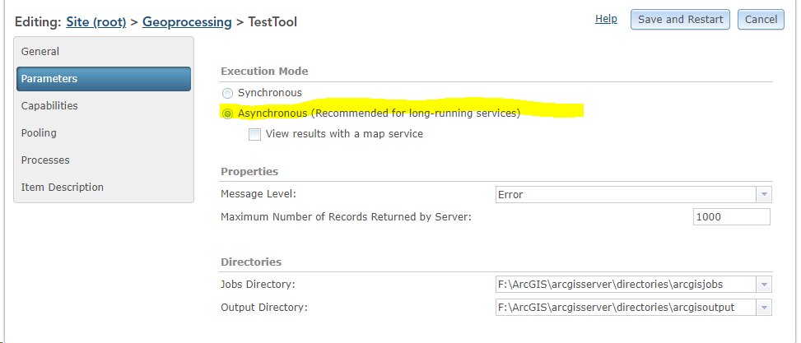801x343 pixels.
Task: Select the Synchronous execution mode
Action: pyautogui.click(x=228, y=94)
